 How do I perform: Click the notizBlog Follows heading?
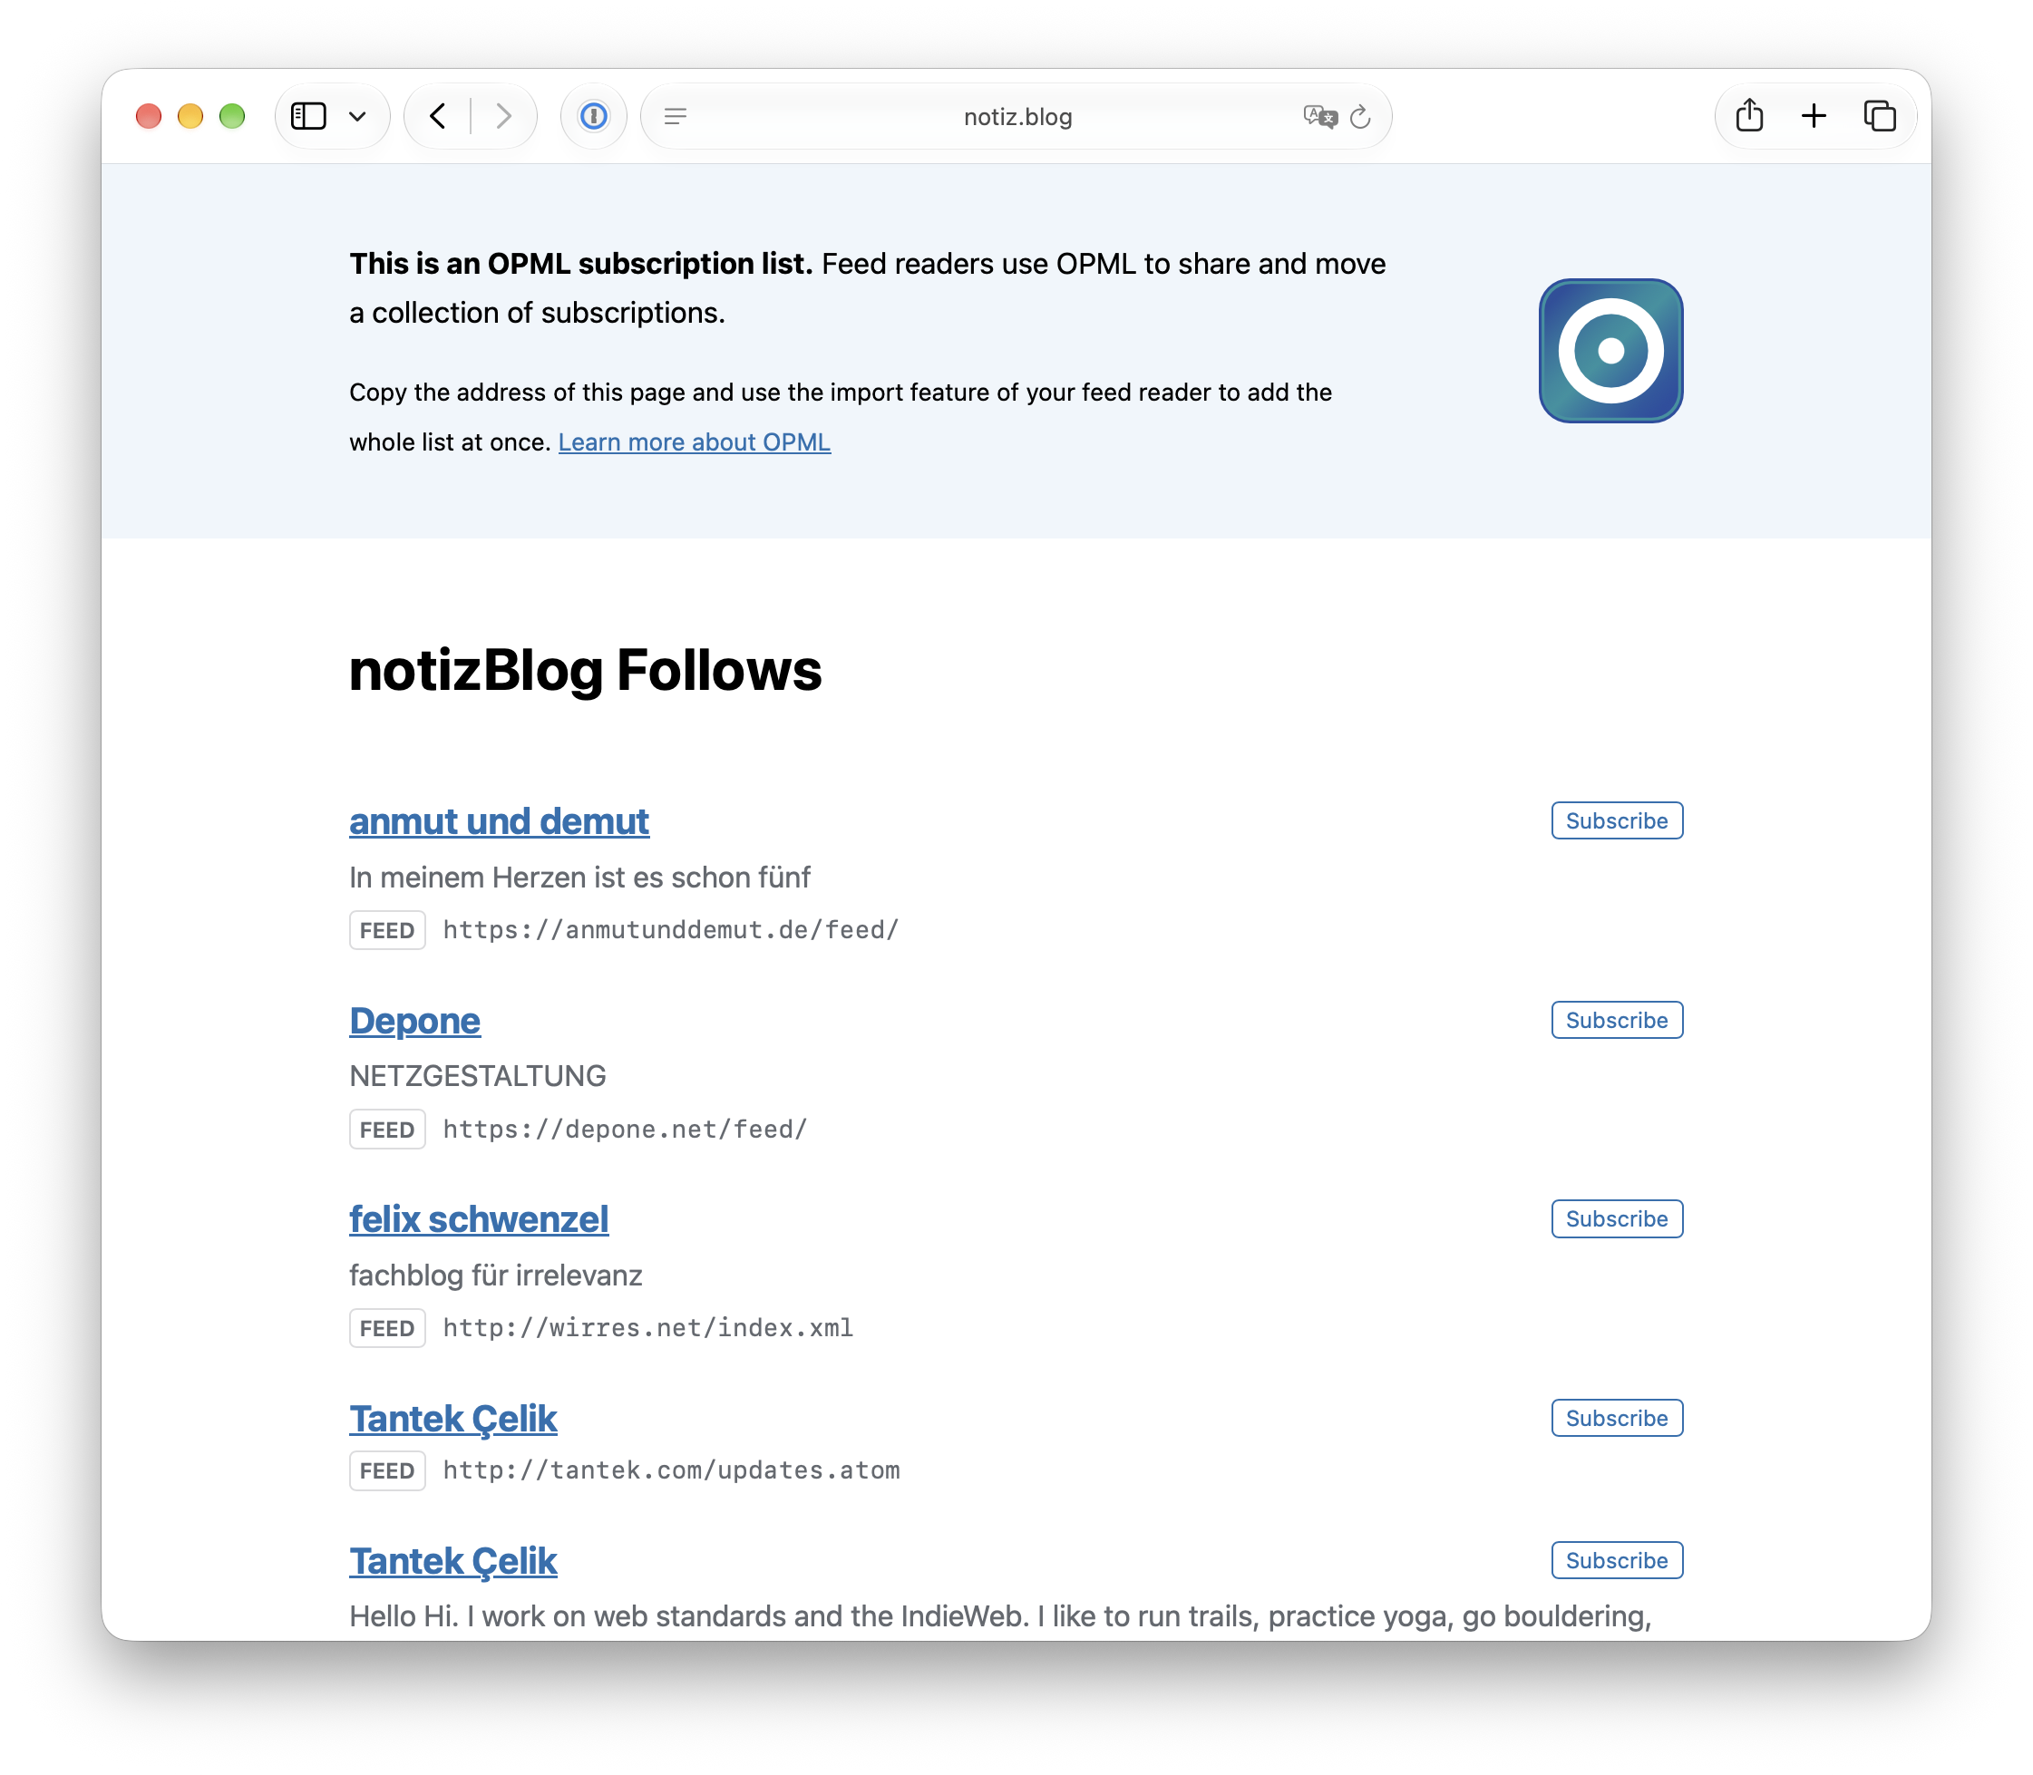[x=585, y=671]
